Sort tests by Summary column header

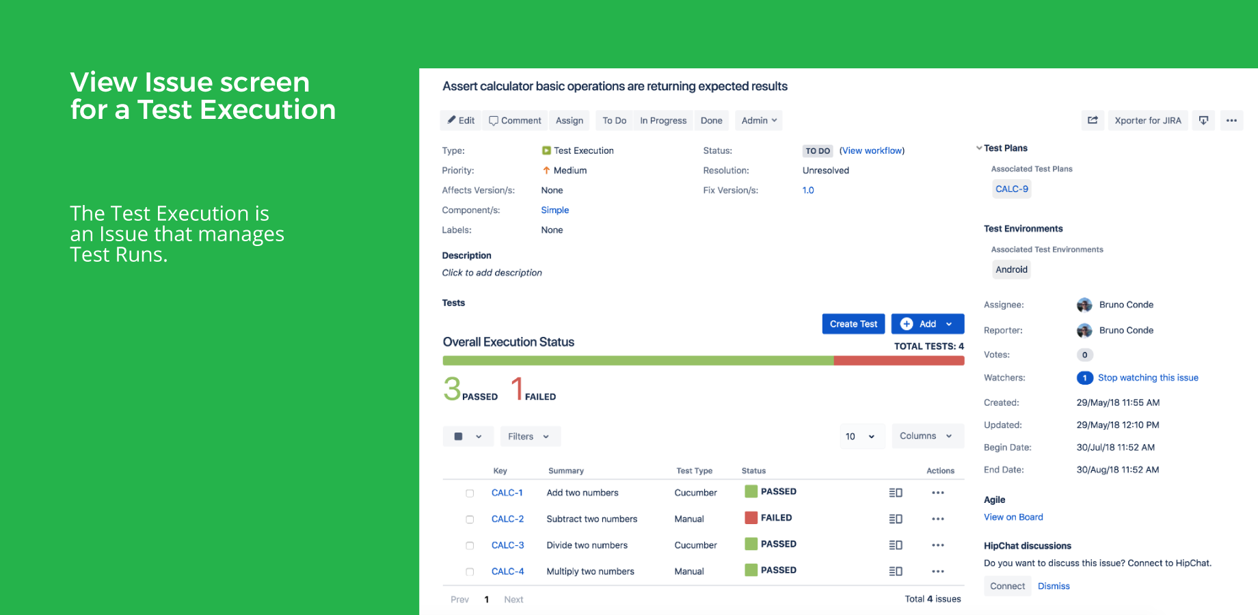[x=566, y=471]
